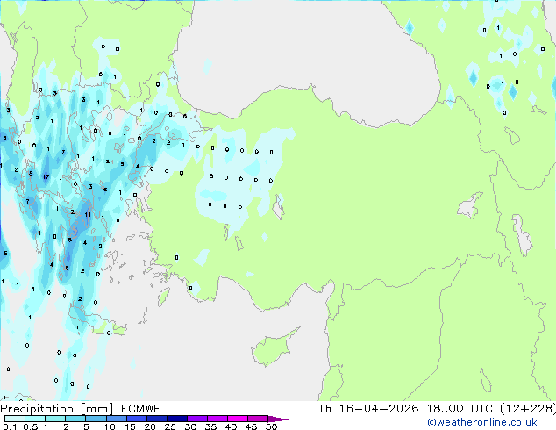
Task: Click the '0.1' legend scale label
Action: pos(10,426)
